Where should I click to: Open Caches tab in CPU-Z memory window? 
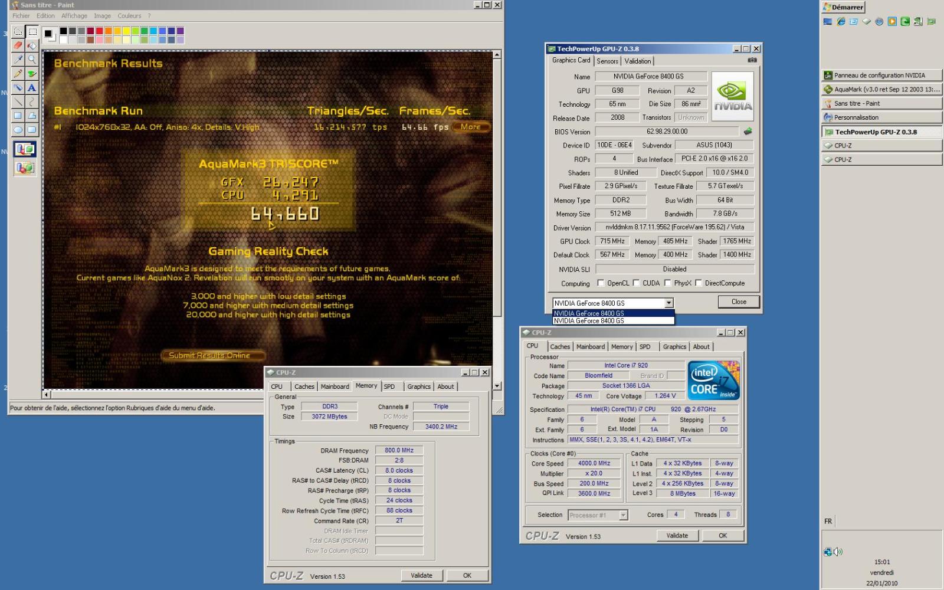tap(304, 387)
